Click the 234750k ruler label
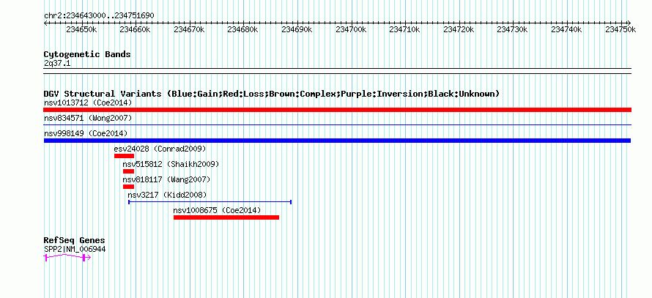652x298 pixels. coord(620,29)
